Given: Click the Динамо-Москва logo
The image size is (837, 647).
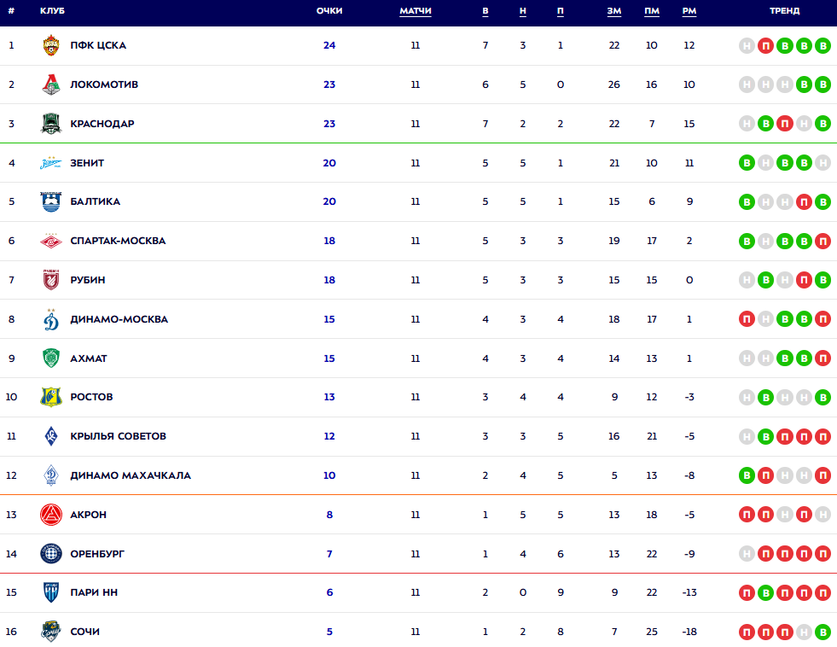Looking at the screenshot, I should 51,319.
